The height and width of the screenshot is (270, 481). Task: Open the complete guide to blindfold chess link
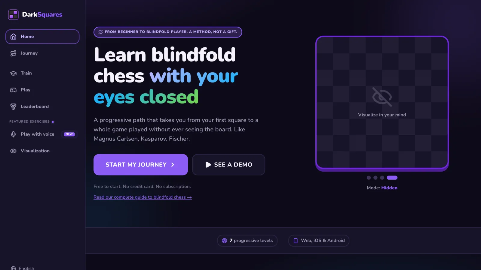pyautogui.click(x=142, y=197)
